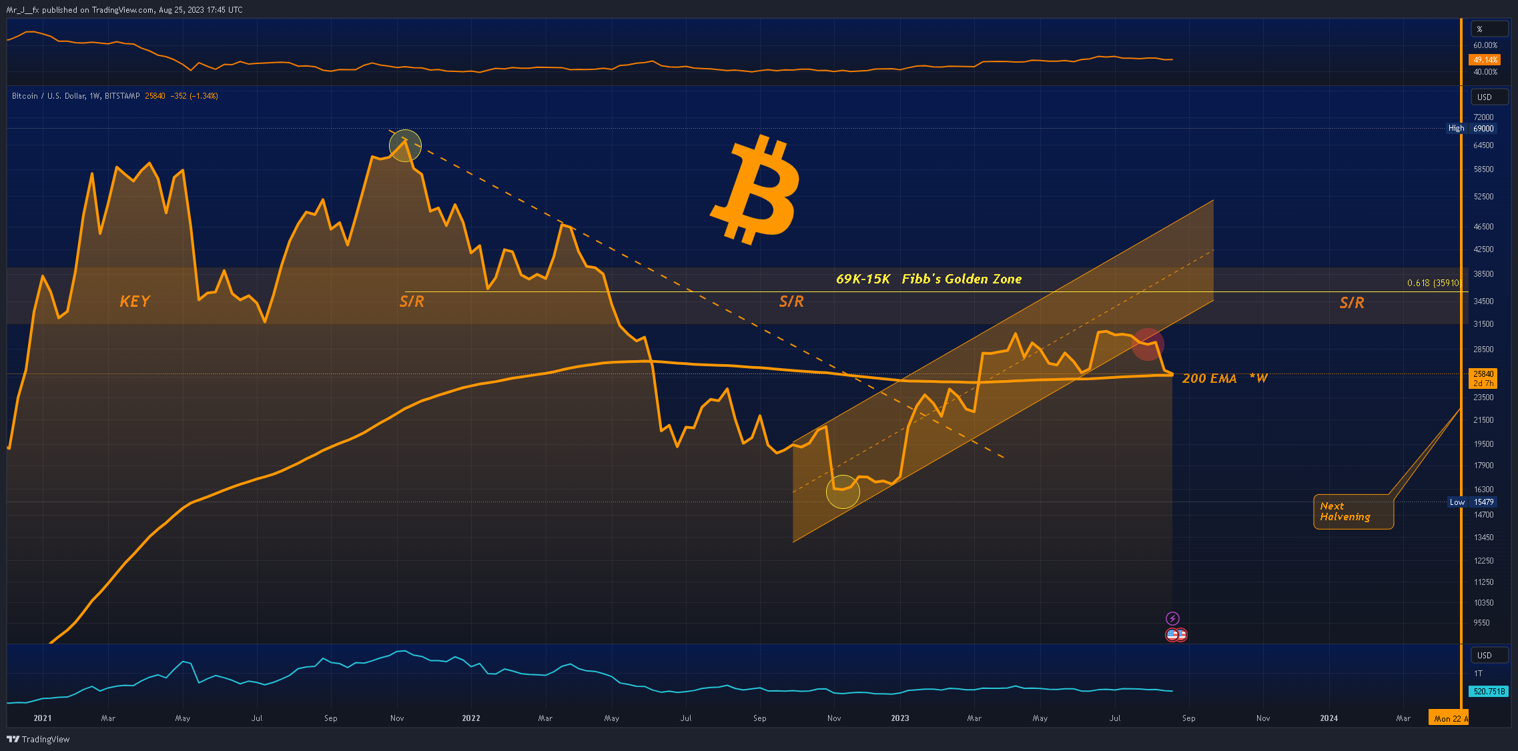
Task: Click the 46500 price scale value
Action: pos(1483,227)
